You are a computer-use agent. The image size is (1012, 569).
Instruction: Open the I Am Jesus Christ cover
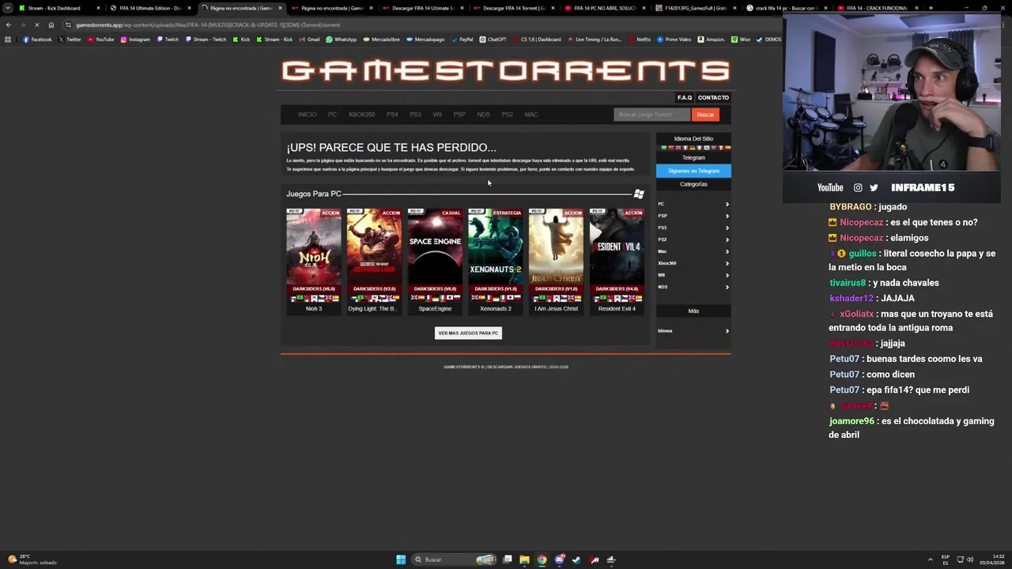556,247
